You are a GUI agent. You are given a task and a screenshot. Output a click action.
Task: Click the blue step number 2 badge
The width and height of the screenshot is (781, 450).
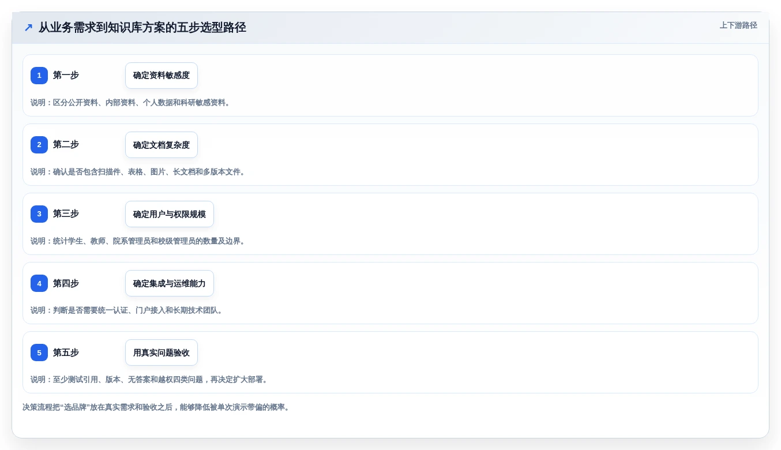[x=39, y=145]
